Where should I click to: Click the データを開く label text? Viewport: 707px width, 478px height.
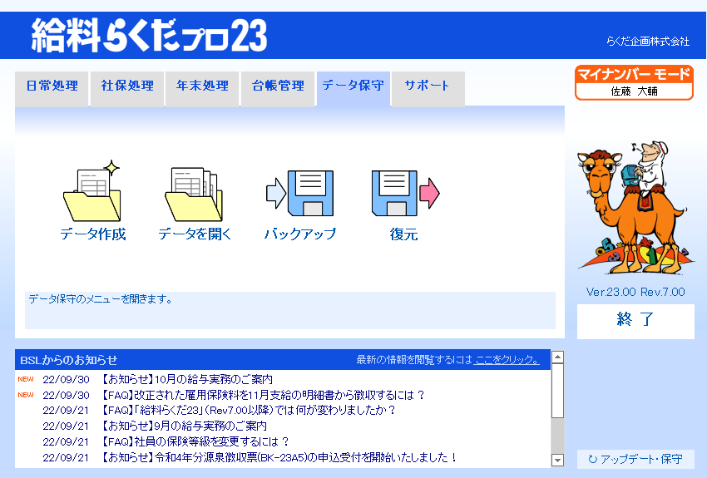pyautogui.click(x=195, y=234)
